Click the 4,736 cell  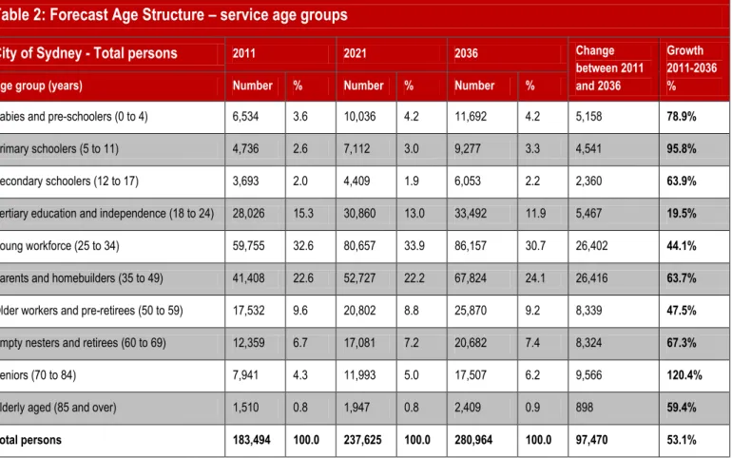245,149
